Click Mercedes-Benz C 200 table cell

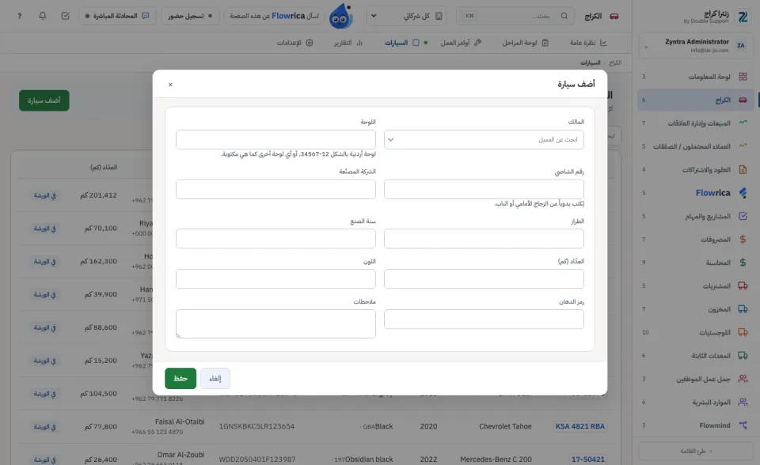point(496,459)
